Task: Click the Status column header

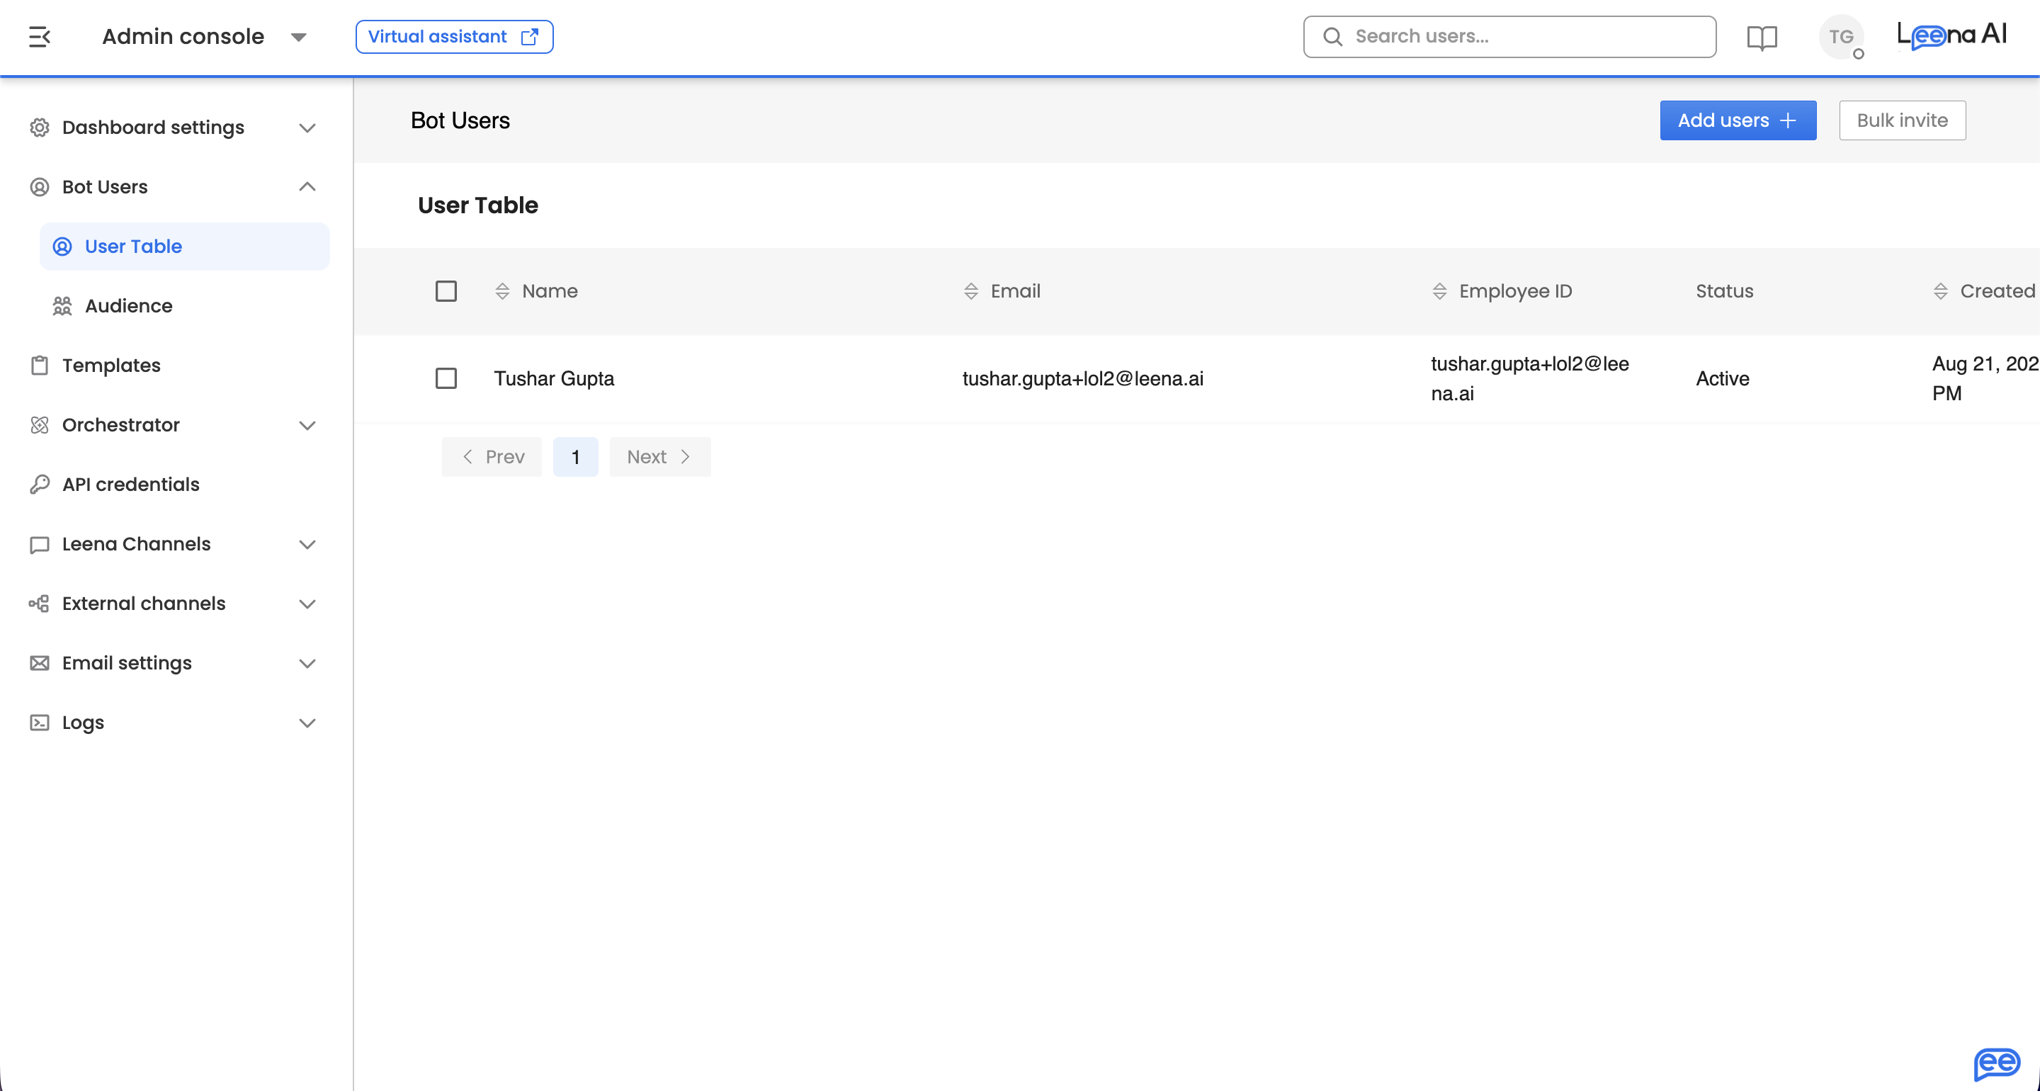Action: tap(1724, 290)
